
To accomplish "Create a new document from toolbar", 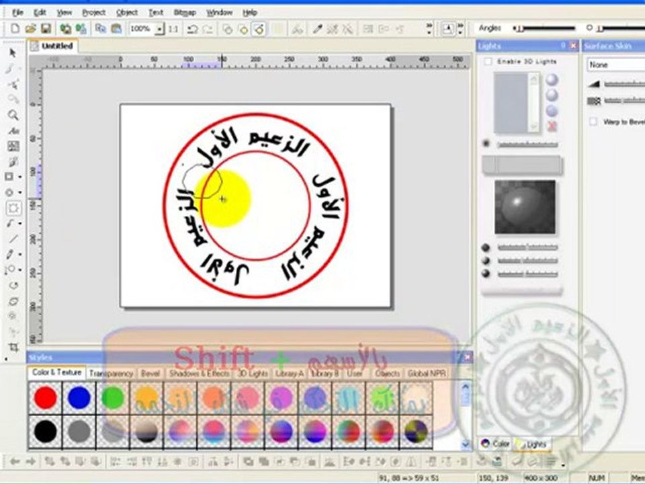I will (x=15, y=28).
